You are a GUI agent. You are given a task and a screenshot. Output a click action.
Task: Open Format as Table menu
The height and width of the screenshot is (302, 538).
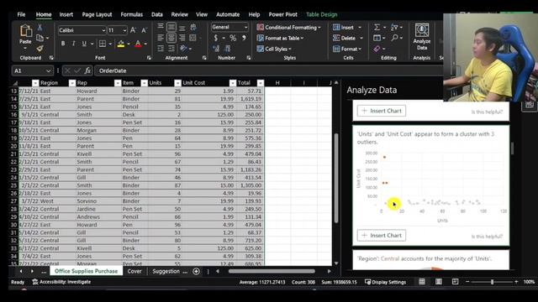280,38
